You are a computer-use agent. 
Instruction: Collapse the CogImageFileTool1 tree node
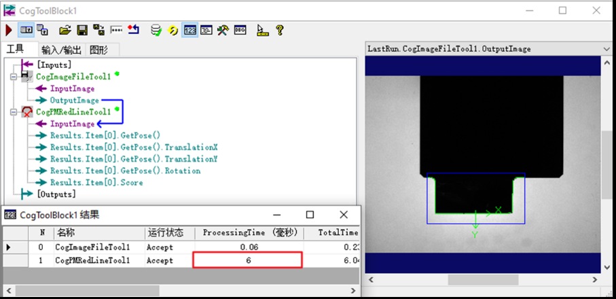(13, 77)
